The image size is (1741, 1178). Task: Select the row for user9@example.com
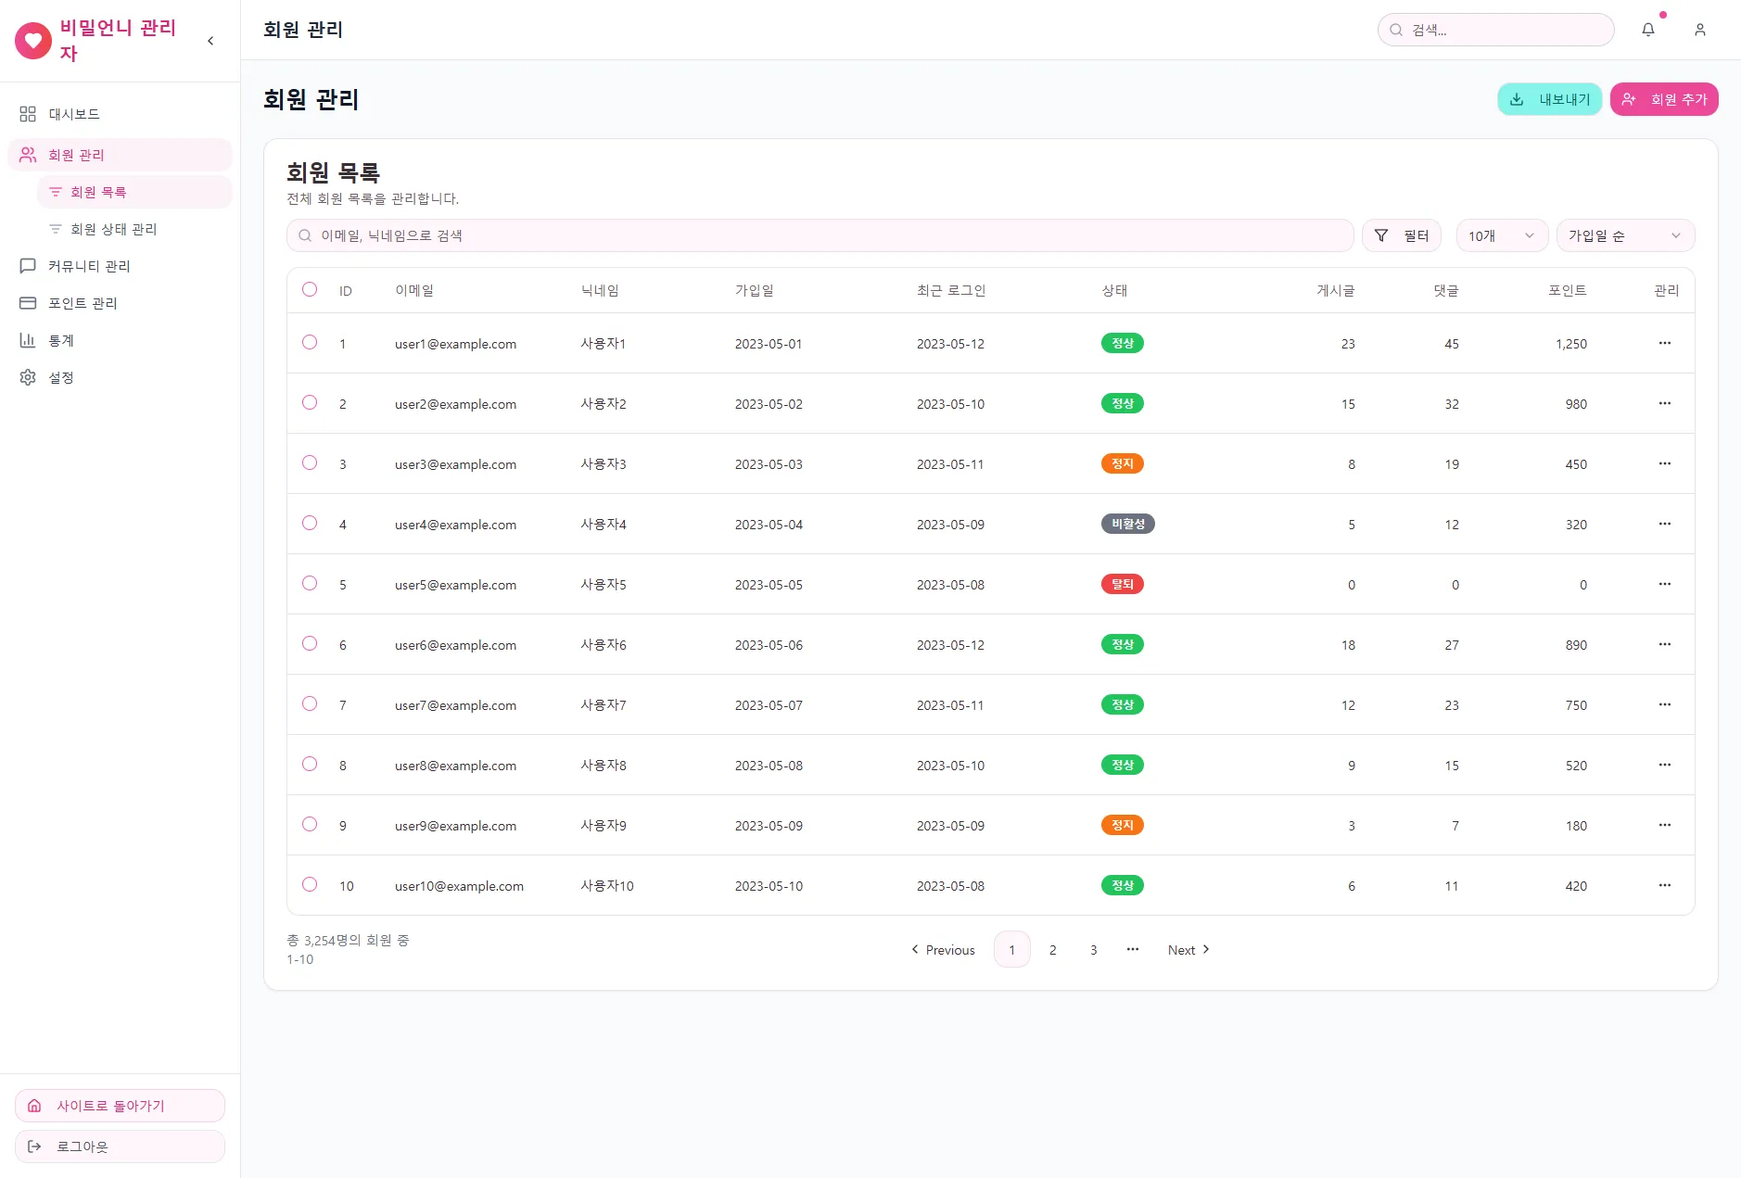coord(310,824)
